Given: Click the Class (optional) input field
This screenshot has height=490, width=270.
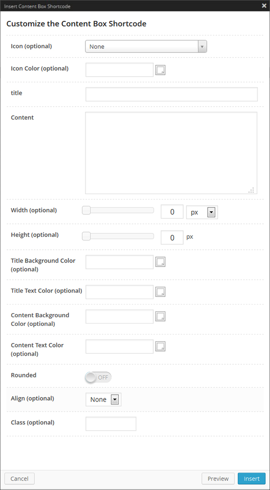Looking at the screenshot, I should pyautogui.click(x=110, y=423).
